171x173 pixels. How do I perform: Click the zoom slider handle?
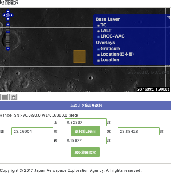coord(8,32)
